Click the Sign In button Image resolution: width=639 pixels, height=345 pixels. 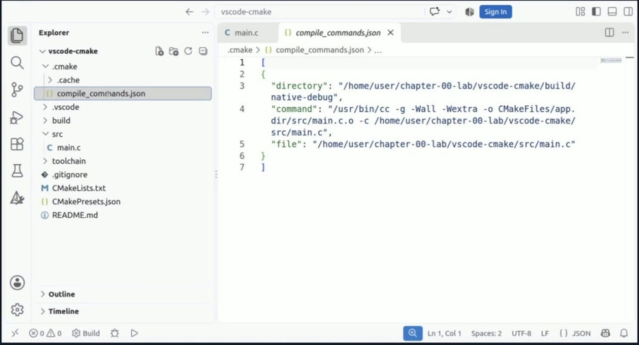click(x=495, y=12)
